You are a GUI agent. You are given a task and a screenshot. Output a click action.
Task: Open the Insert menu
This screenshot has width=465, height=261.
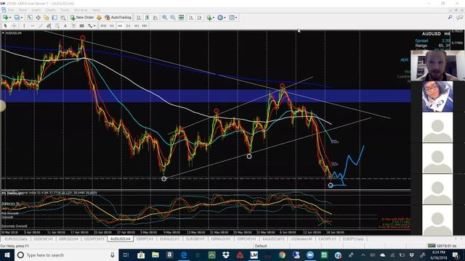pyautogui.click(x=36, y=10)
